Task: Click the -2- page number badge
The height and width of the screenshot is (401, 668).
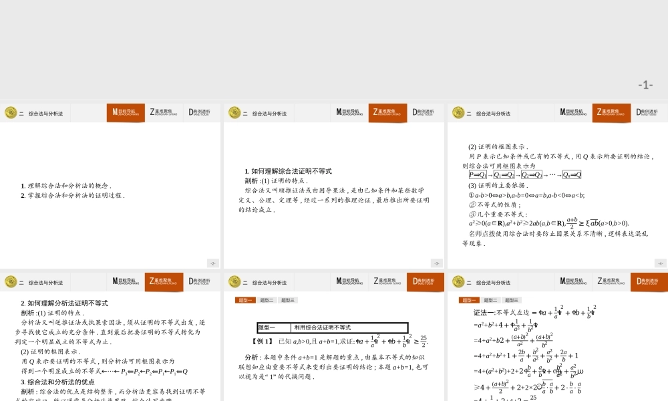Action: 212,263
